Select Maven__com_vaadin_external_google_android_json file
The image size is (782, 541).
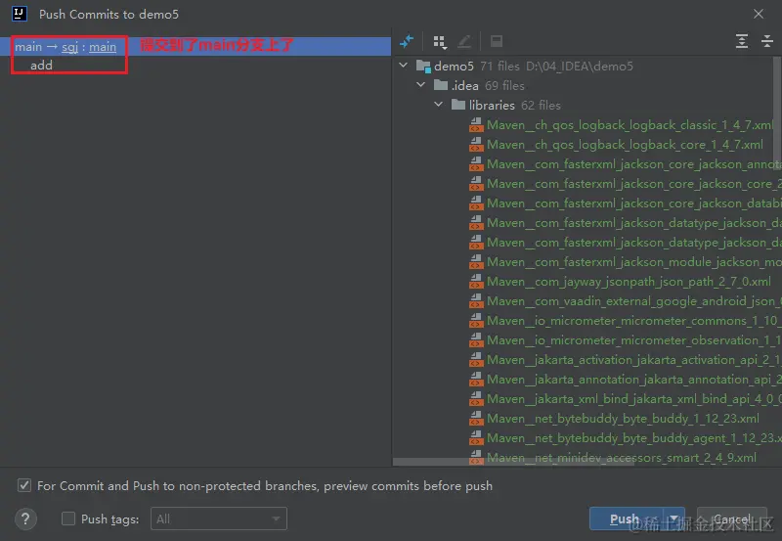[x=632, y=301]
